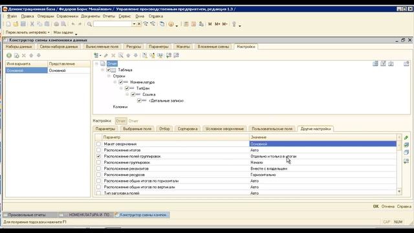Screen dimensions: 414x233
Task: Enable the Расположение группировок checkbox
Action: (98, 162)
